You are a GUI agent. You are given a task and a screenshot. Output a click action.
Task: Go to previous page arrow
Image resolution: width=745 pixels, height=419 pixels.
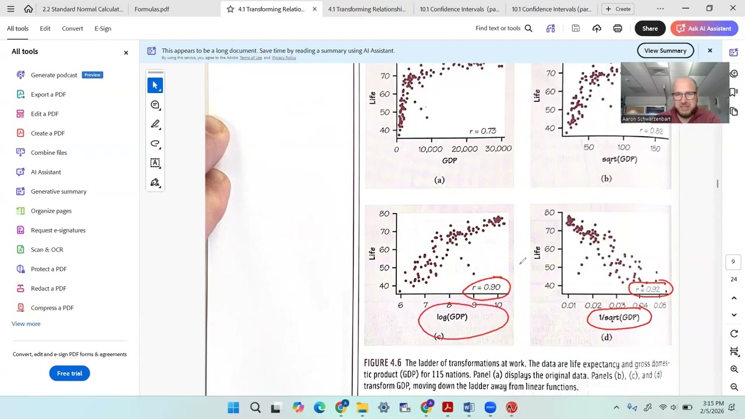tap(734, 298)
